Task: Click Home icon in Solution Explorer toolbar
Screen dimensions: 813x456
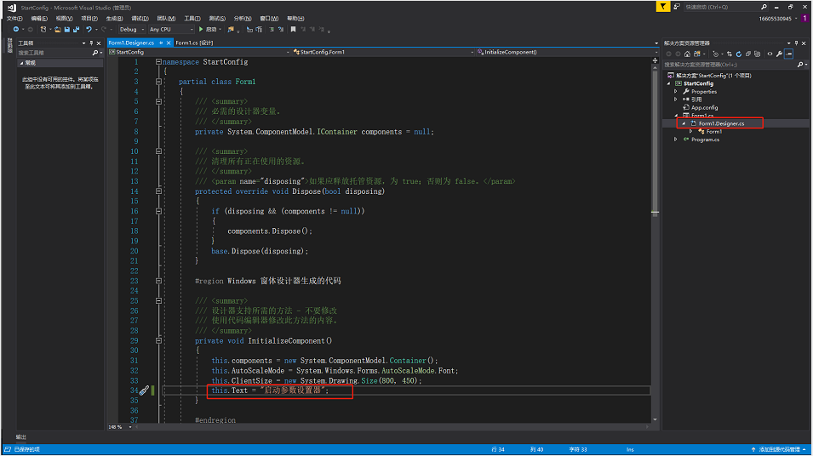Action: [x=688, y=54]
